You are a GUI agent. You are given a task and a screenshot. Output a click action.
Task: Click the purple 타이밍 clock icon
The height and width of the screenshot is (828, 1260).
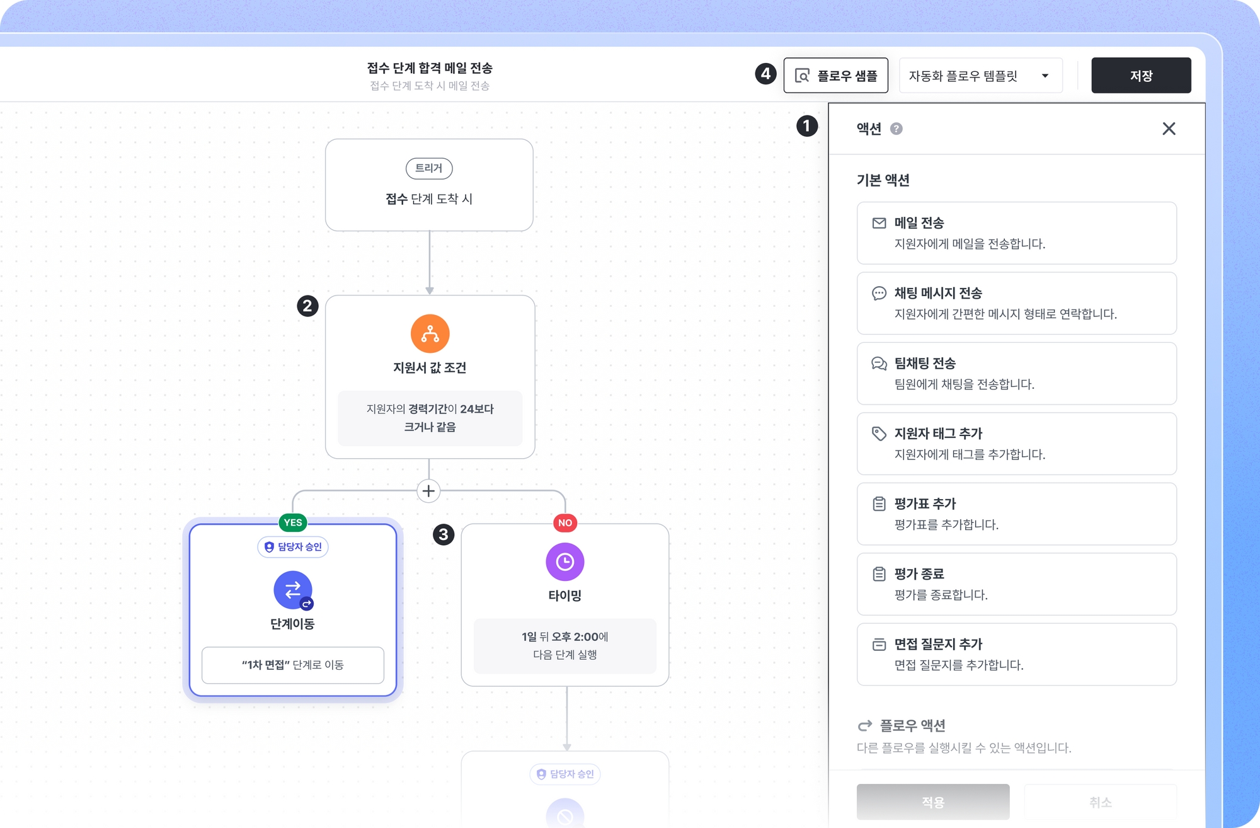pyautogui.click(x=564, y=561)
